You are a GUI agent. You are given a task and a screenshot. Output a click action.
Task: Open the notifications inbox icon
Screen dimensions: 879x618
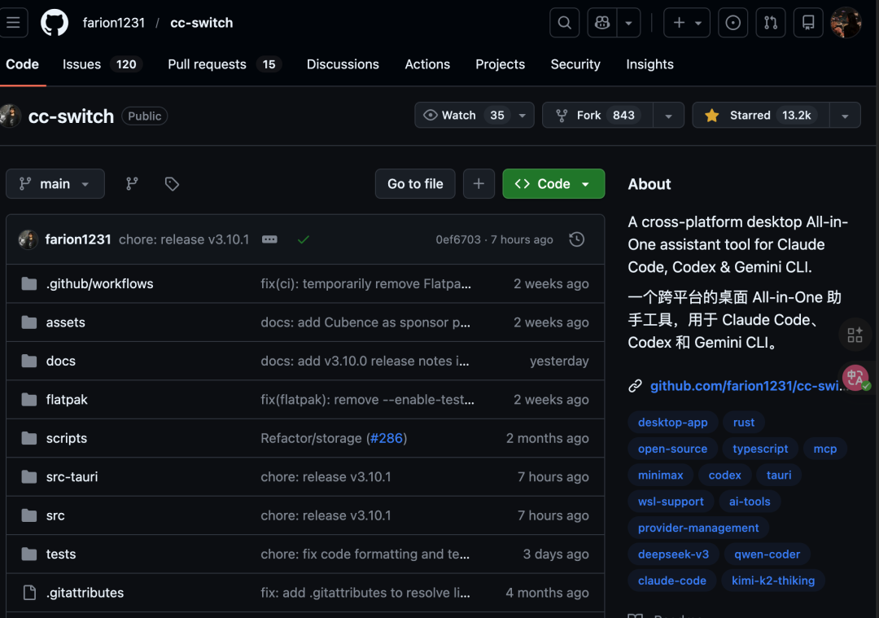point(808,23)
